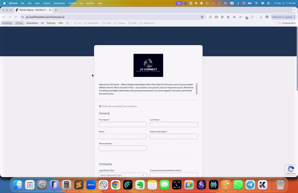
Task: Select the US input source in menu bar
Action: (232, 3)
